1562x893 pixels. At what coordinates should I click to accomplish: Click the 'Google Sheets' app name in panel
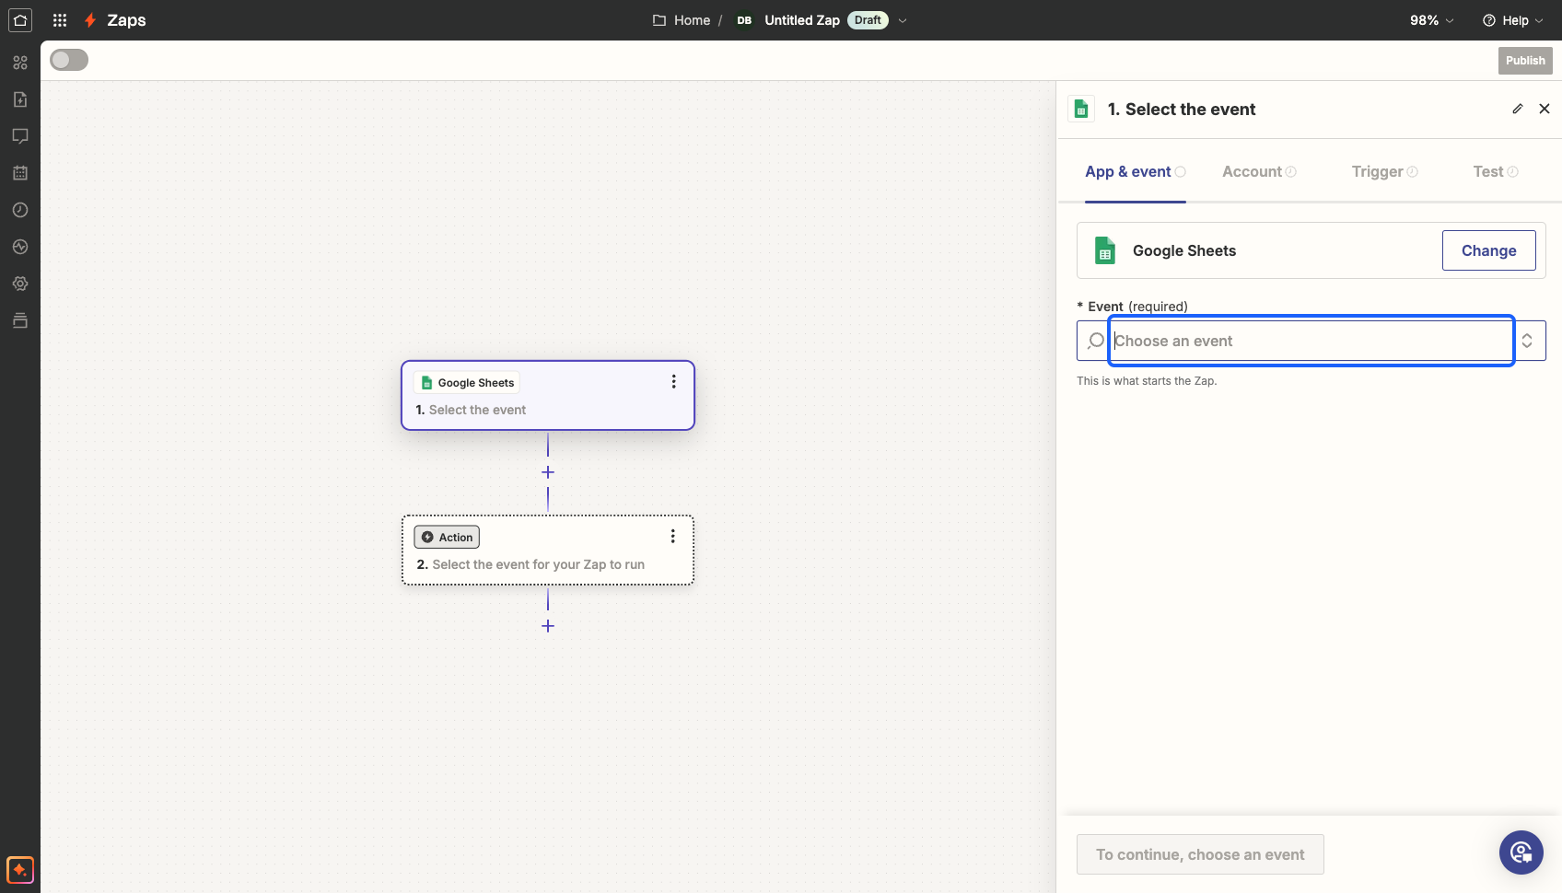[x=1184, y=250]
